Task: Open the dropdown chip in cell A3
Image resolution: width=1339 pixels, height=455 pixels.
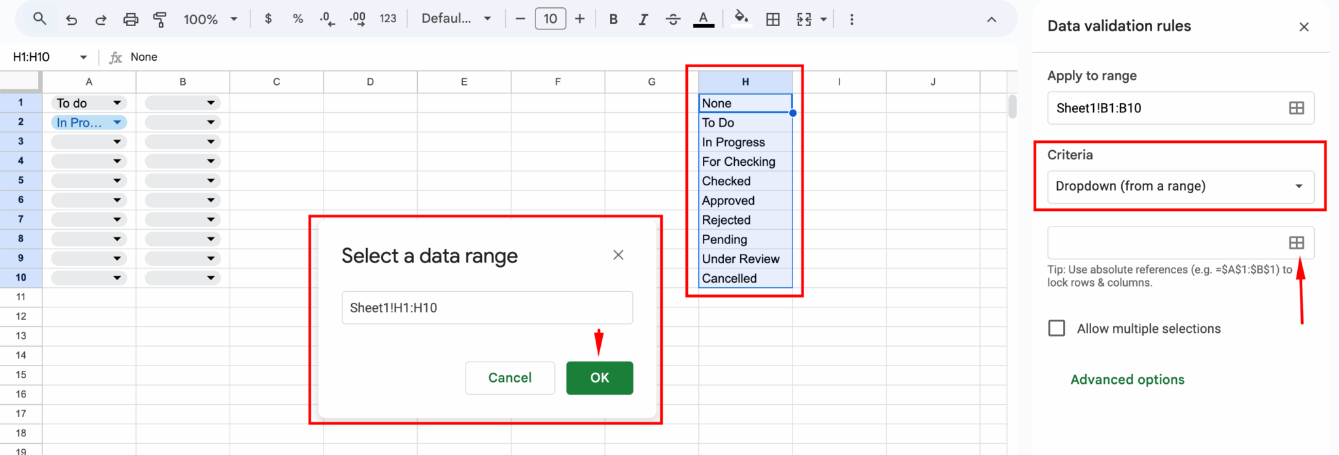Action: click(x=89, y=142)
